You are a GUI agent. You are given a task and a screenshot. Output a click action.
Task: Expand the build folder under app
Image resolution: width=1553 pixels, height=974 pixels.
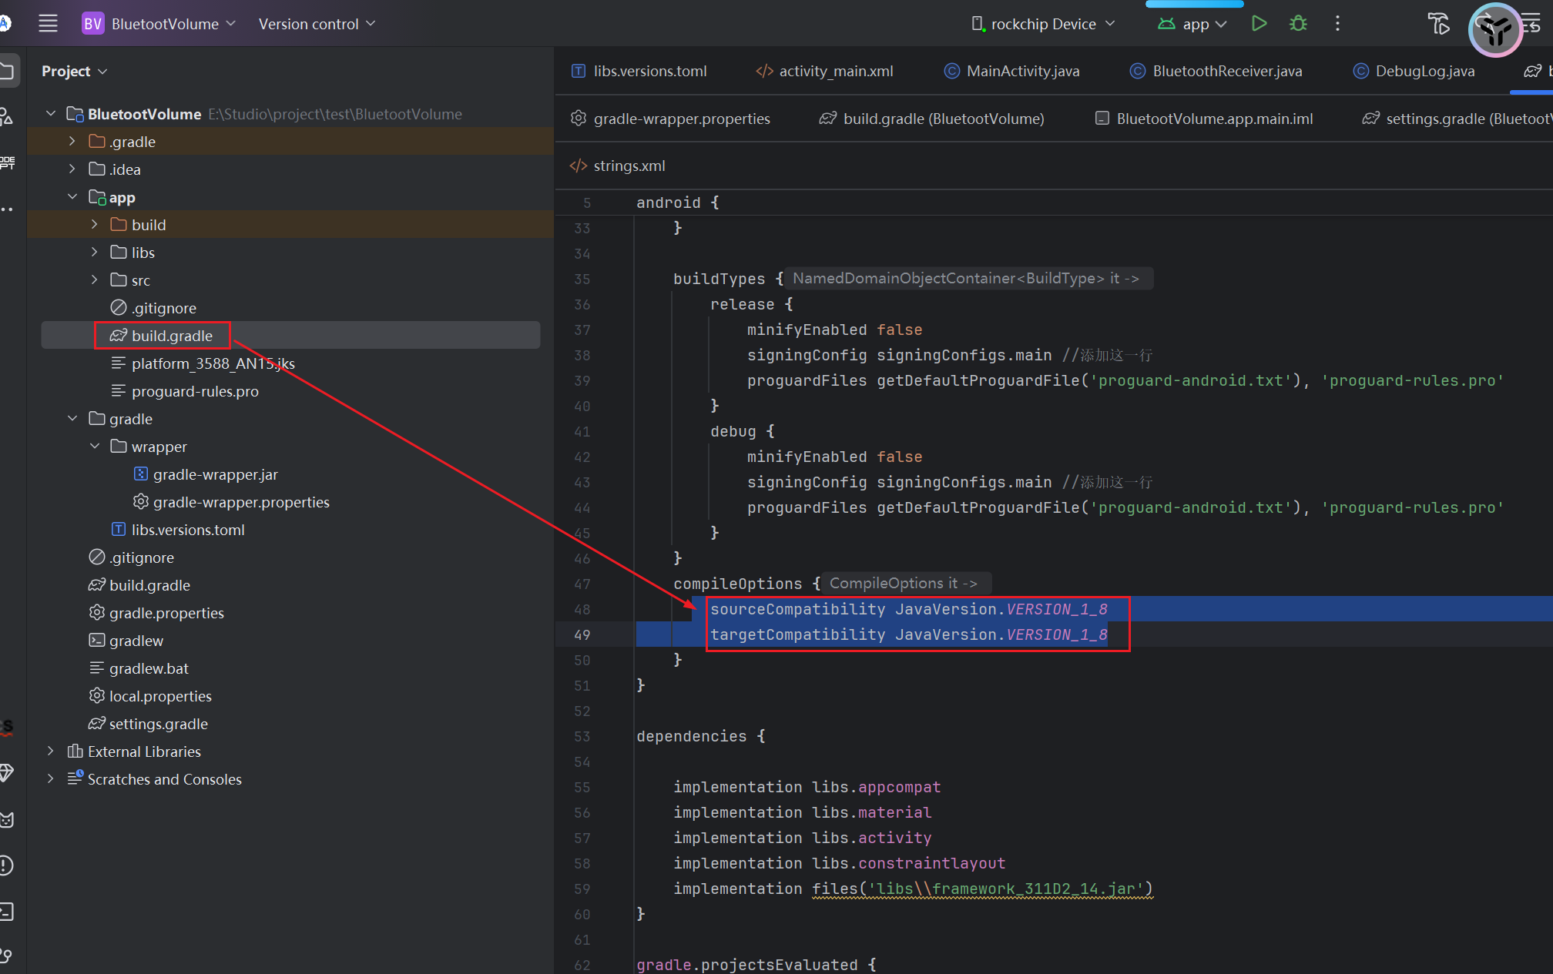[95, 225]
